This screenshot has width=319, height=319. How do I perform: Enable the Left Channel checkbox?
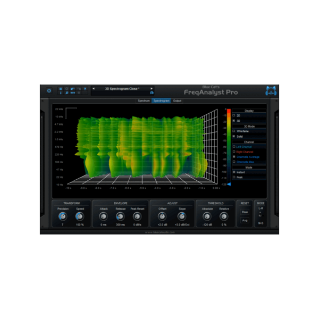[x=234, y=147]
